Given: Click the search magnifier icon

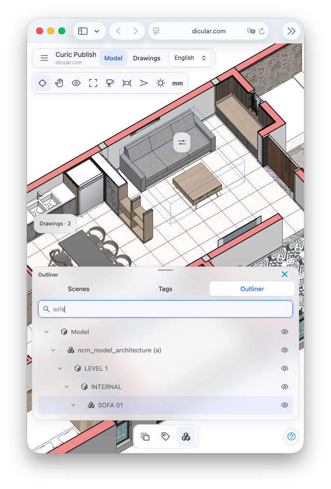Looking at the screenshot, I should (46, 309).
